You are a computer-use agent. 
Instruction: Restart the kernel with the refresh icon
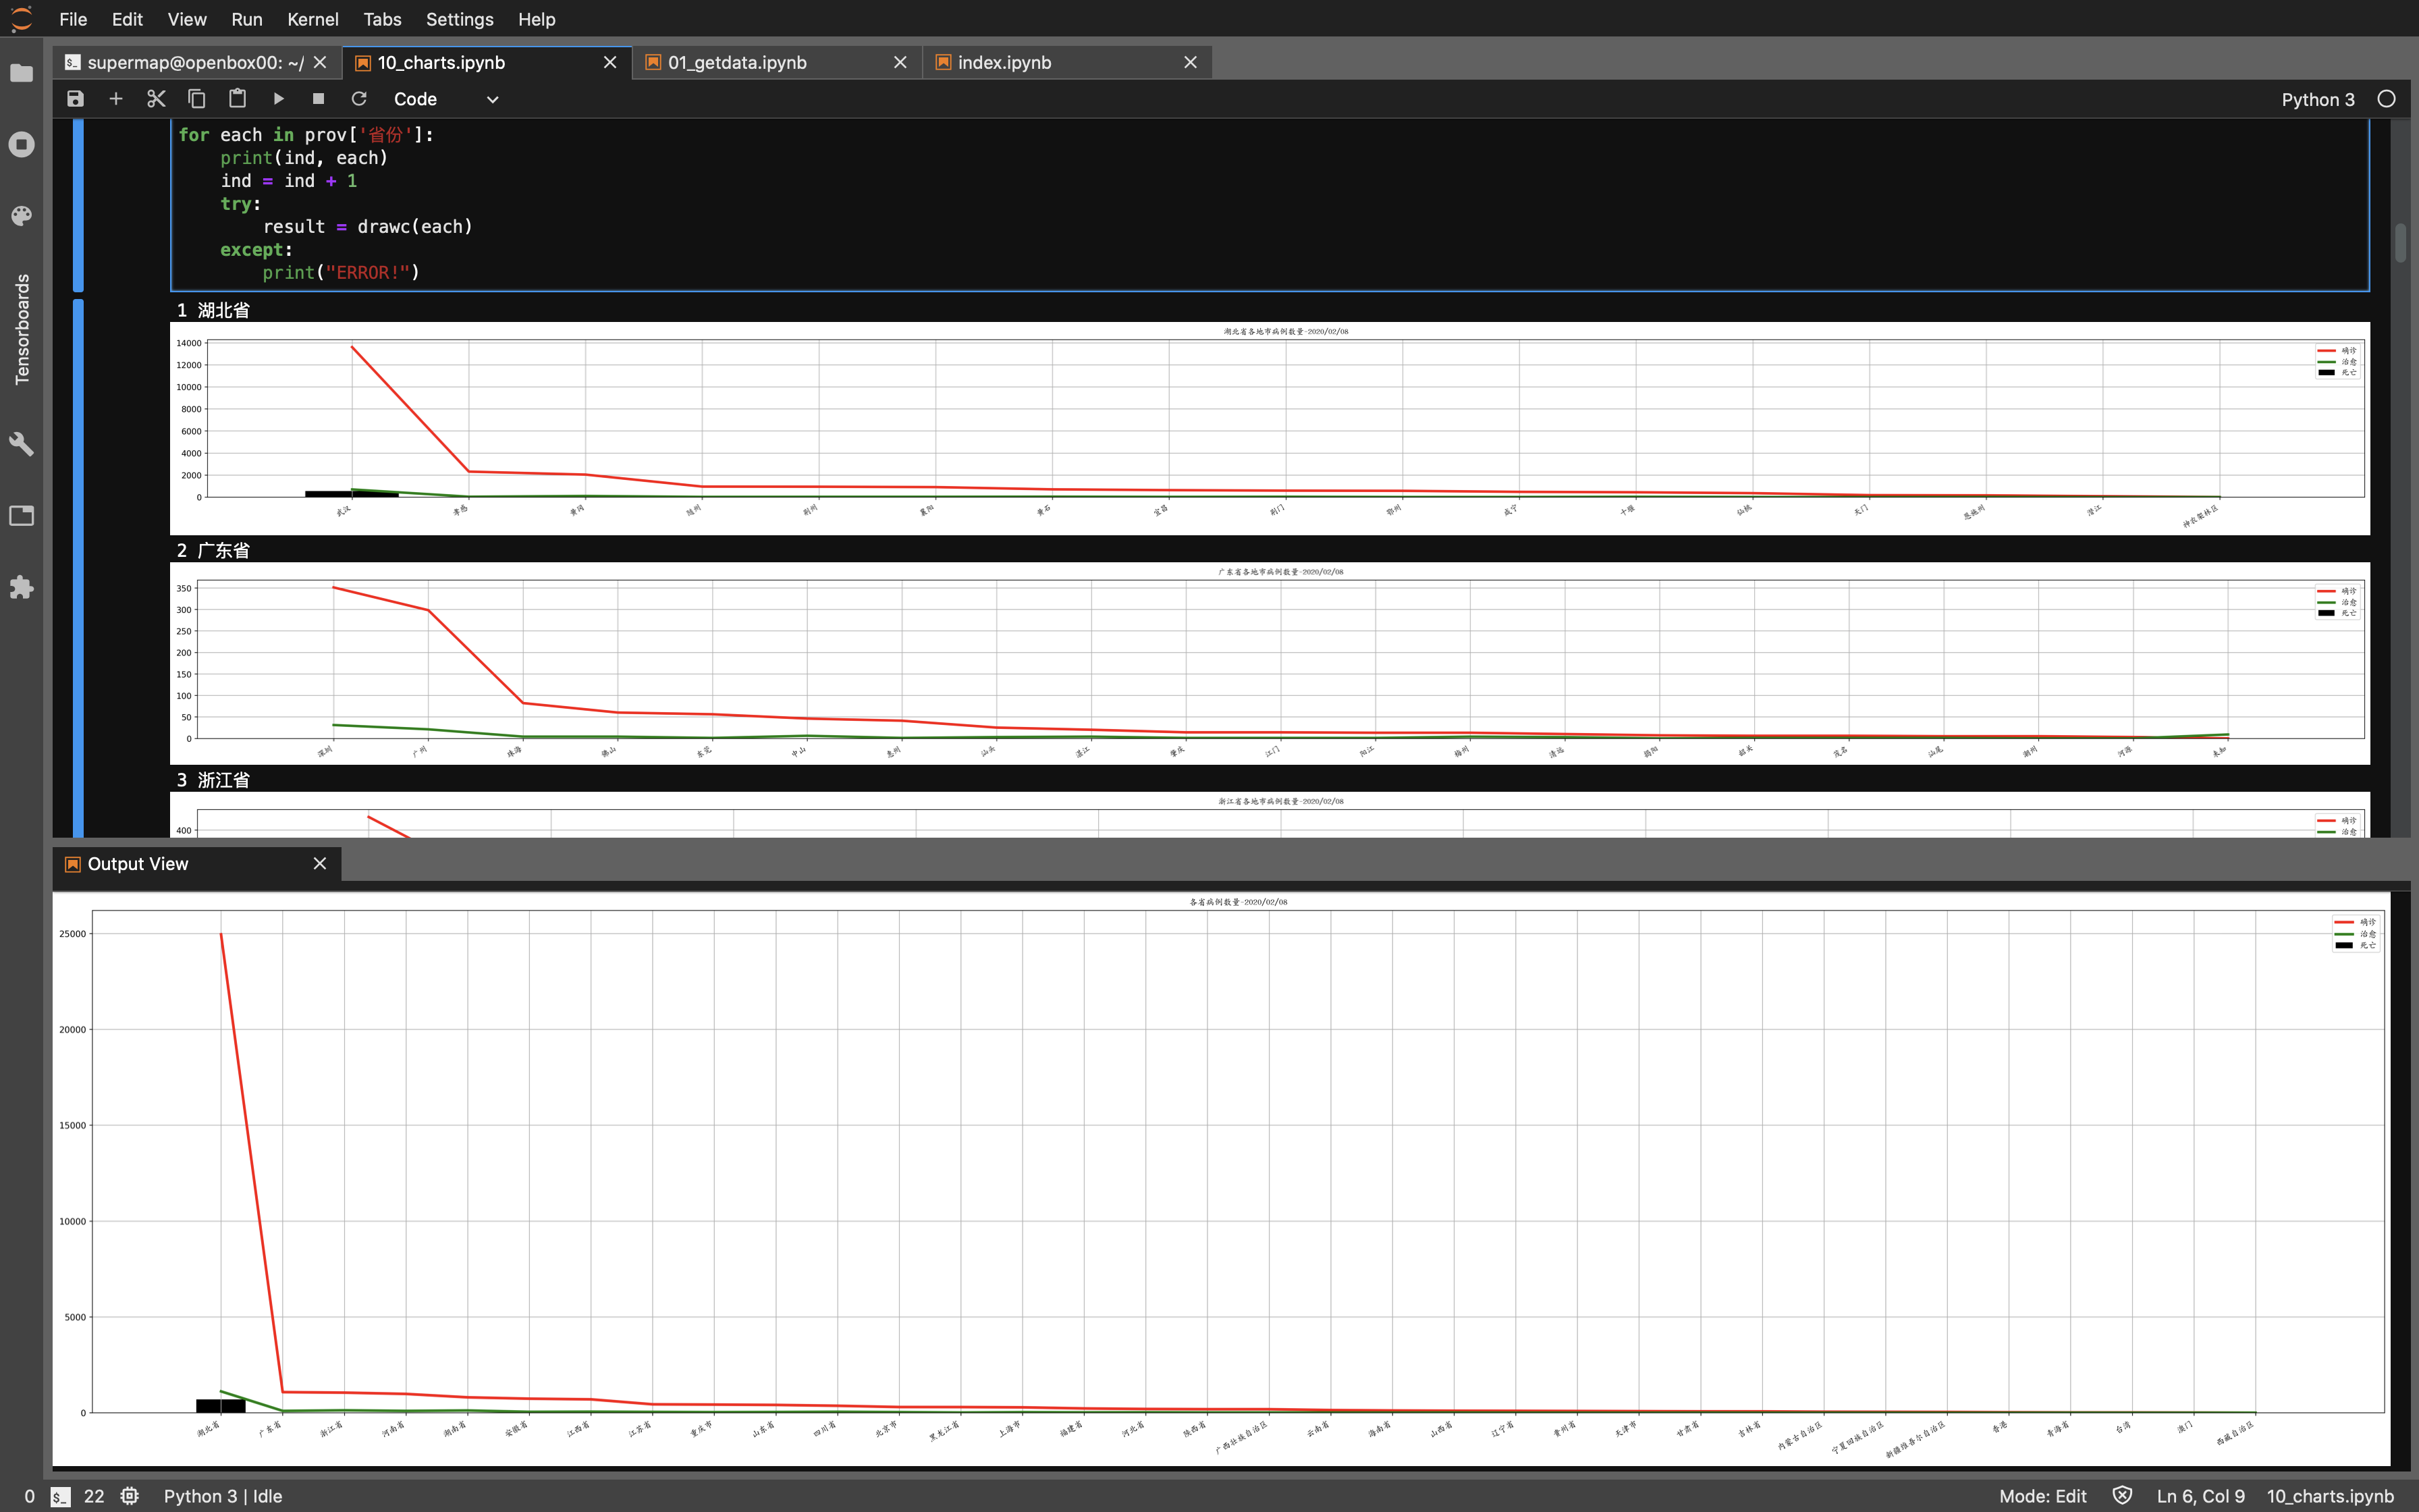pos(359,99)
